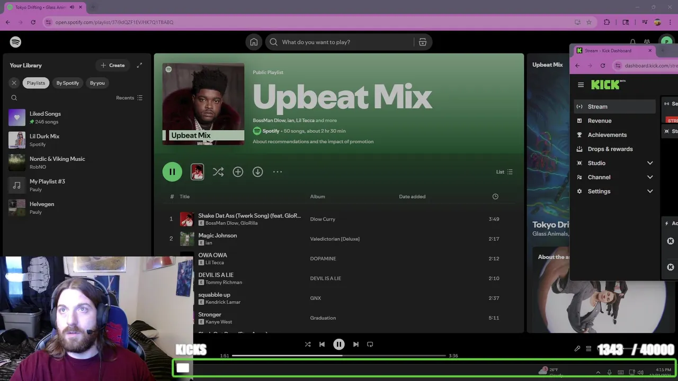Click Create button in Your Library
Viewport: 678px width, 381px height.
(113, 65)
